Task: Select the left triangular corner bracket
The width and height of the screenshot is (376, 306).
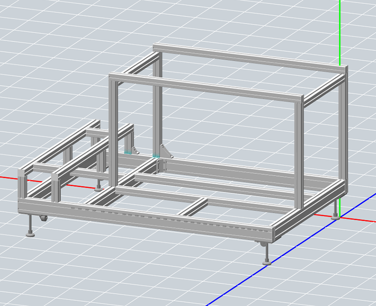Action: click(x=135, y=151)
